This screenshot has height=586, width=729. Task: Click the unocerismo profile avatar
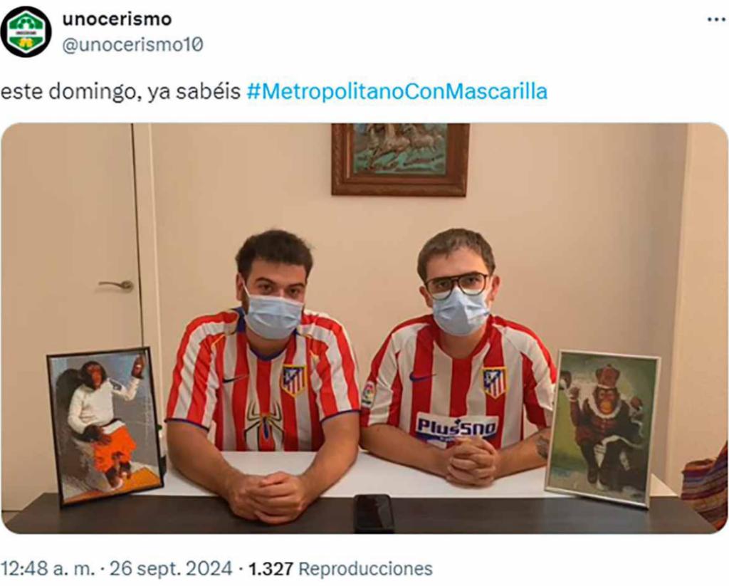pyautogui.click(x=26, y=31)
